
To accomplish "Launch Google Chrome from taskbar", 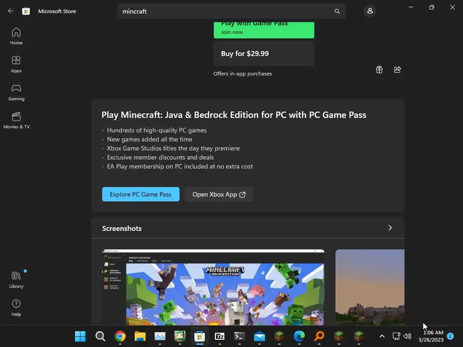I will coord(120,336).
